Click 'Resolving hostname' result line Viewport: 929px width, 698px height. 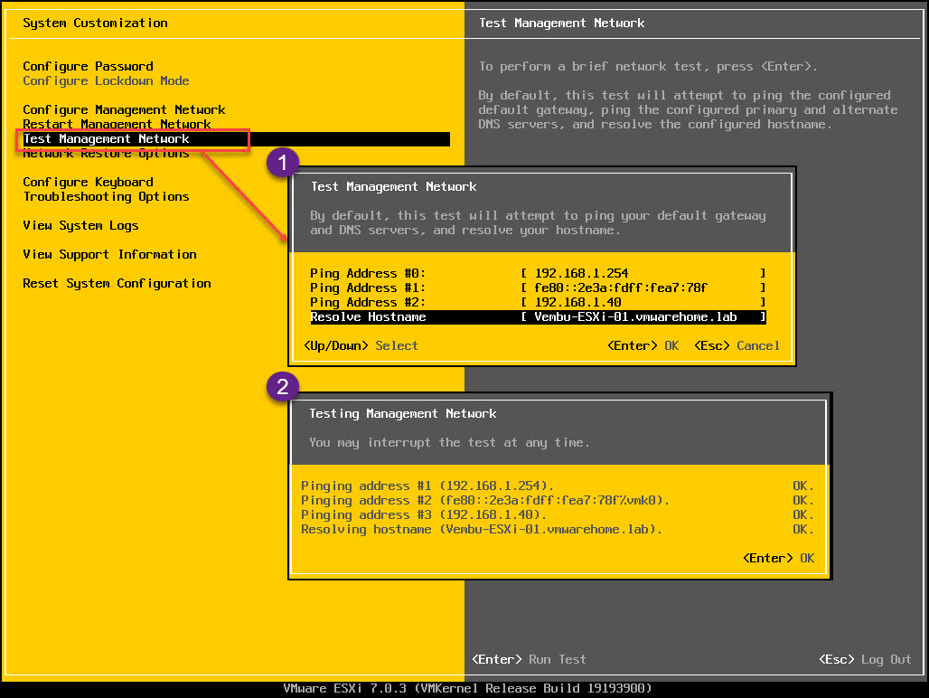[481, 530]
